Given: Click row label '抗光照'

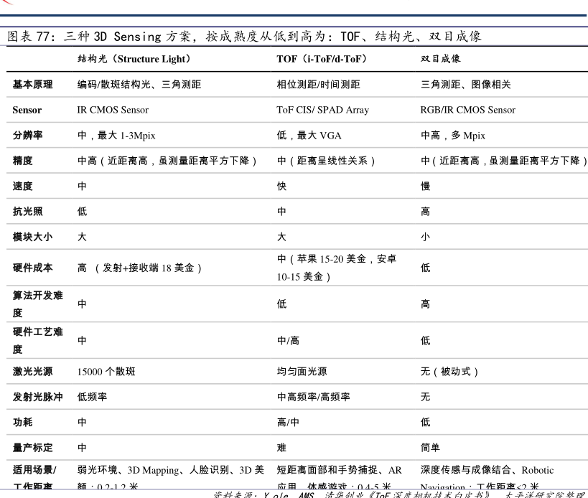Looking at the screenshot, I should (27, 212).
